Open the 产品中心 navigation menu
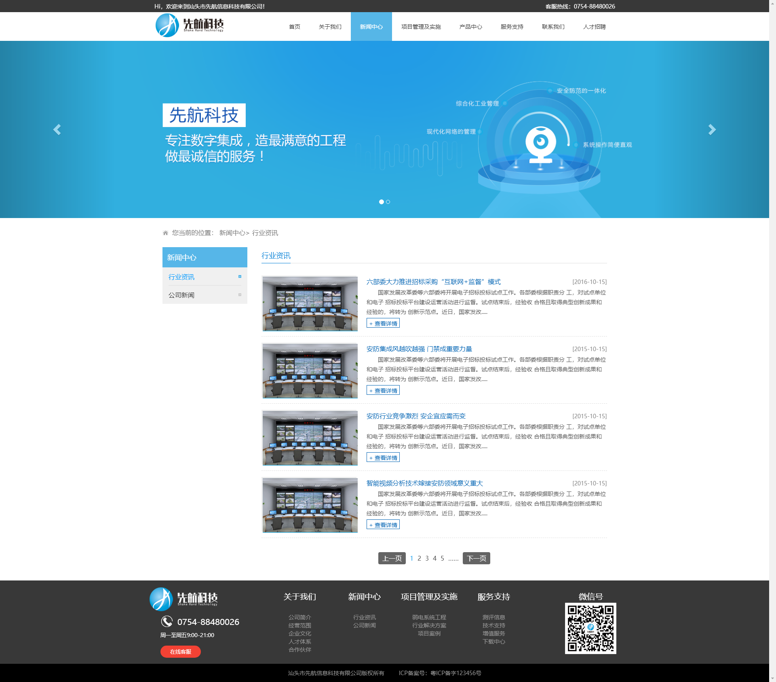This screenshot has width=776, height=682. click(470, 27)
